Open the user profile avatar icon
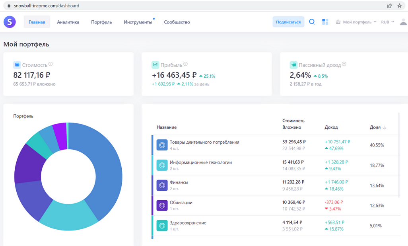This screenshot has width=408, height=246. click(403, 22)
